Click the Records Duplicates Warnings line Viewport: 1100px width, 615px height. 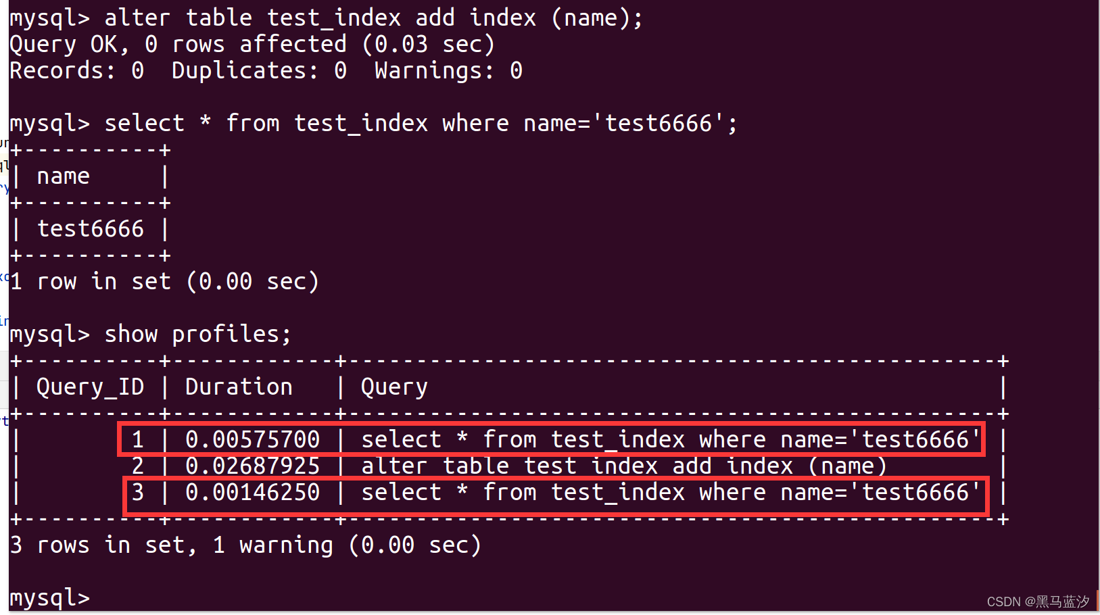266,70
